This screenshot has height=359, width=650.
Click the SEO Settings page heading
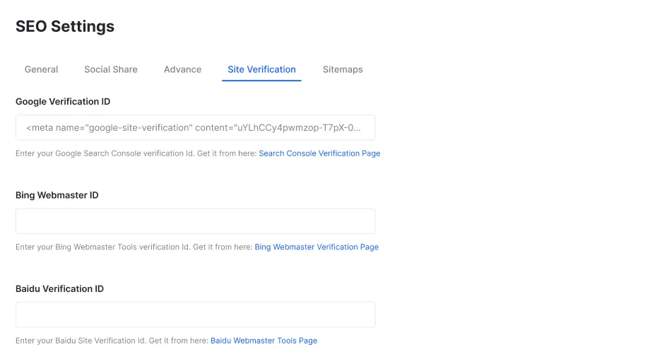coord(65,27)
